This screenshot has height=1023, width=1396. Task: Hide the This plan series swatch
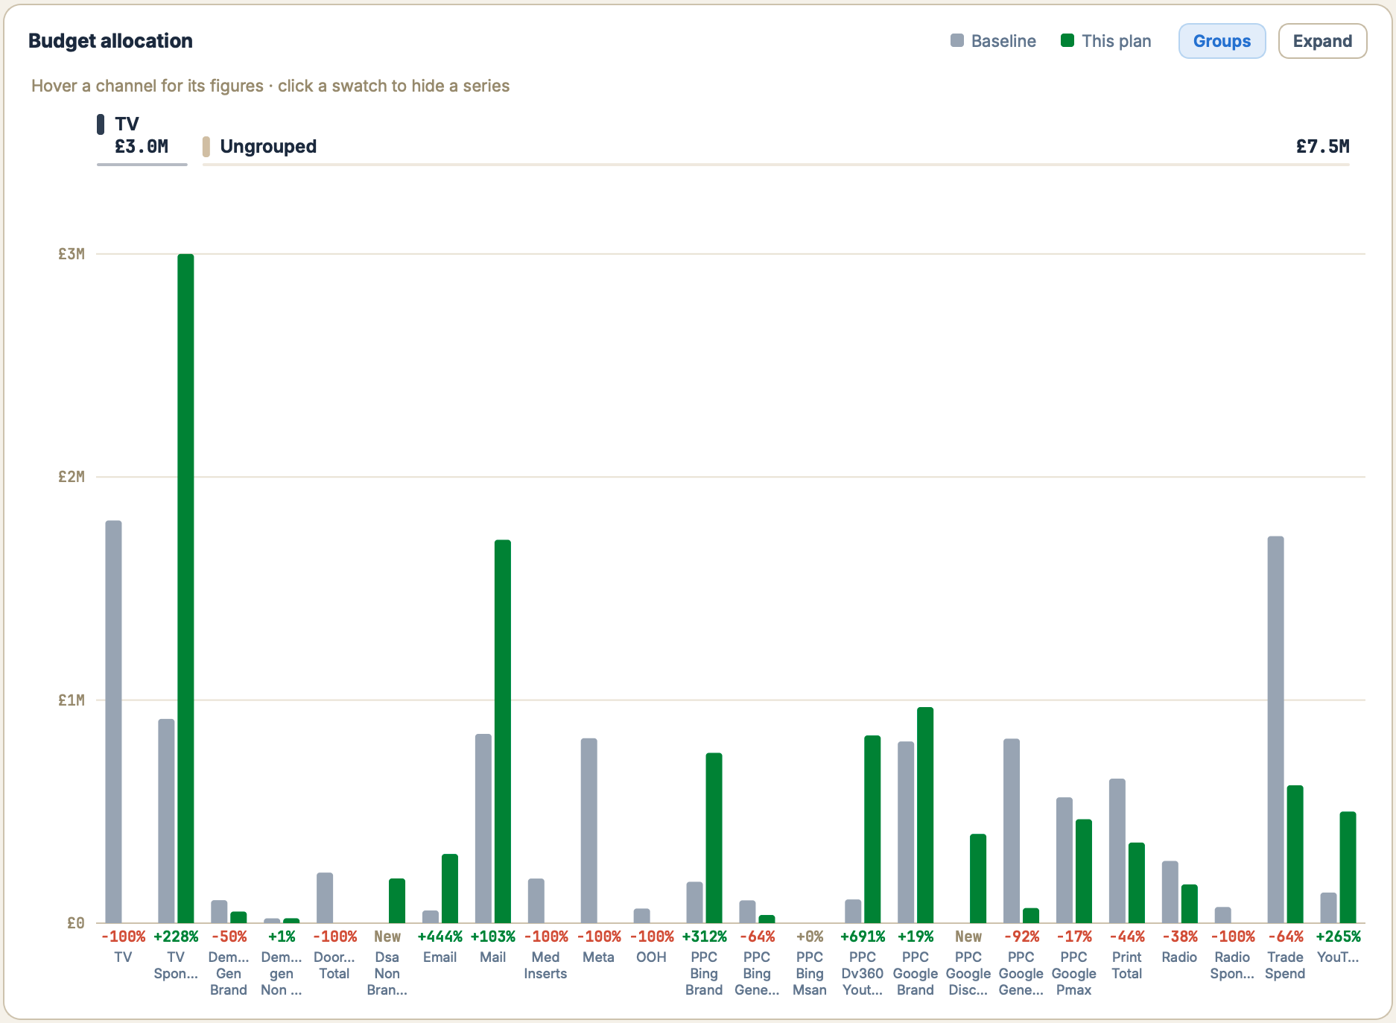pyautogui.click(x=1067, y=41)
